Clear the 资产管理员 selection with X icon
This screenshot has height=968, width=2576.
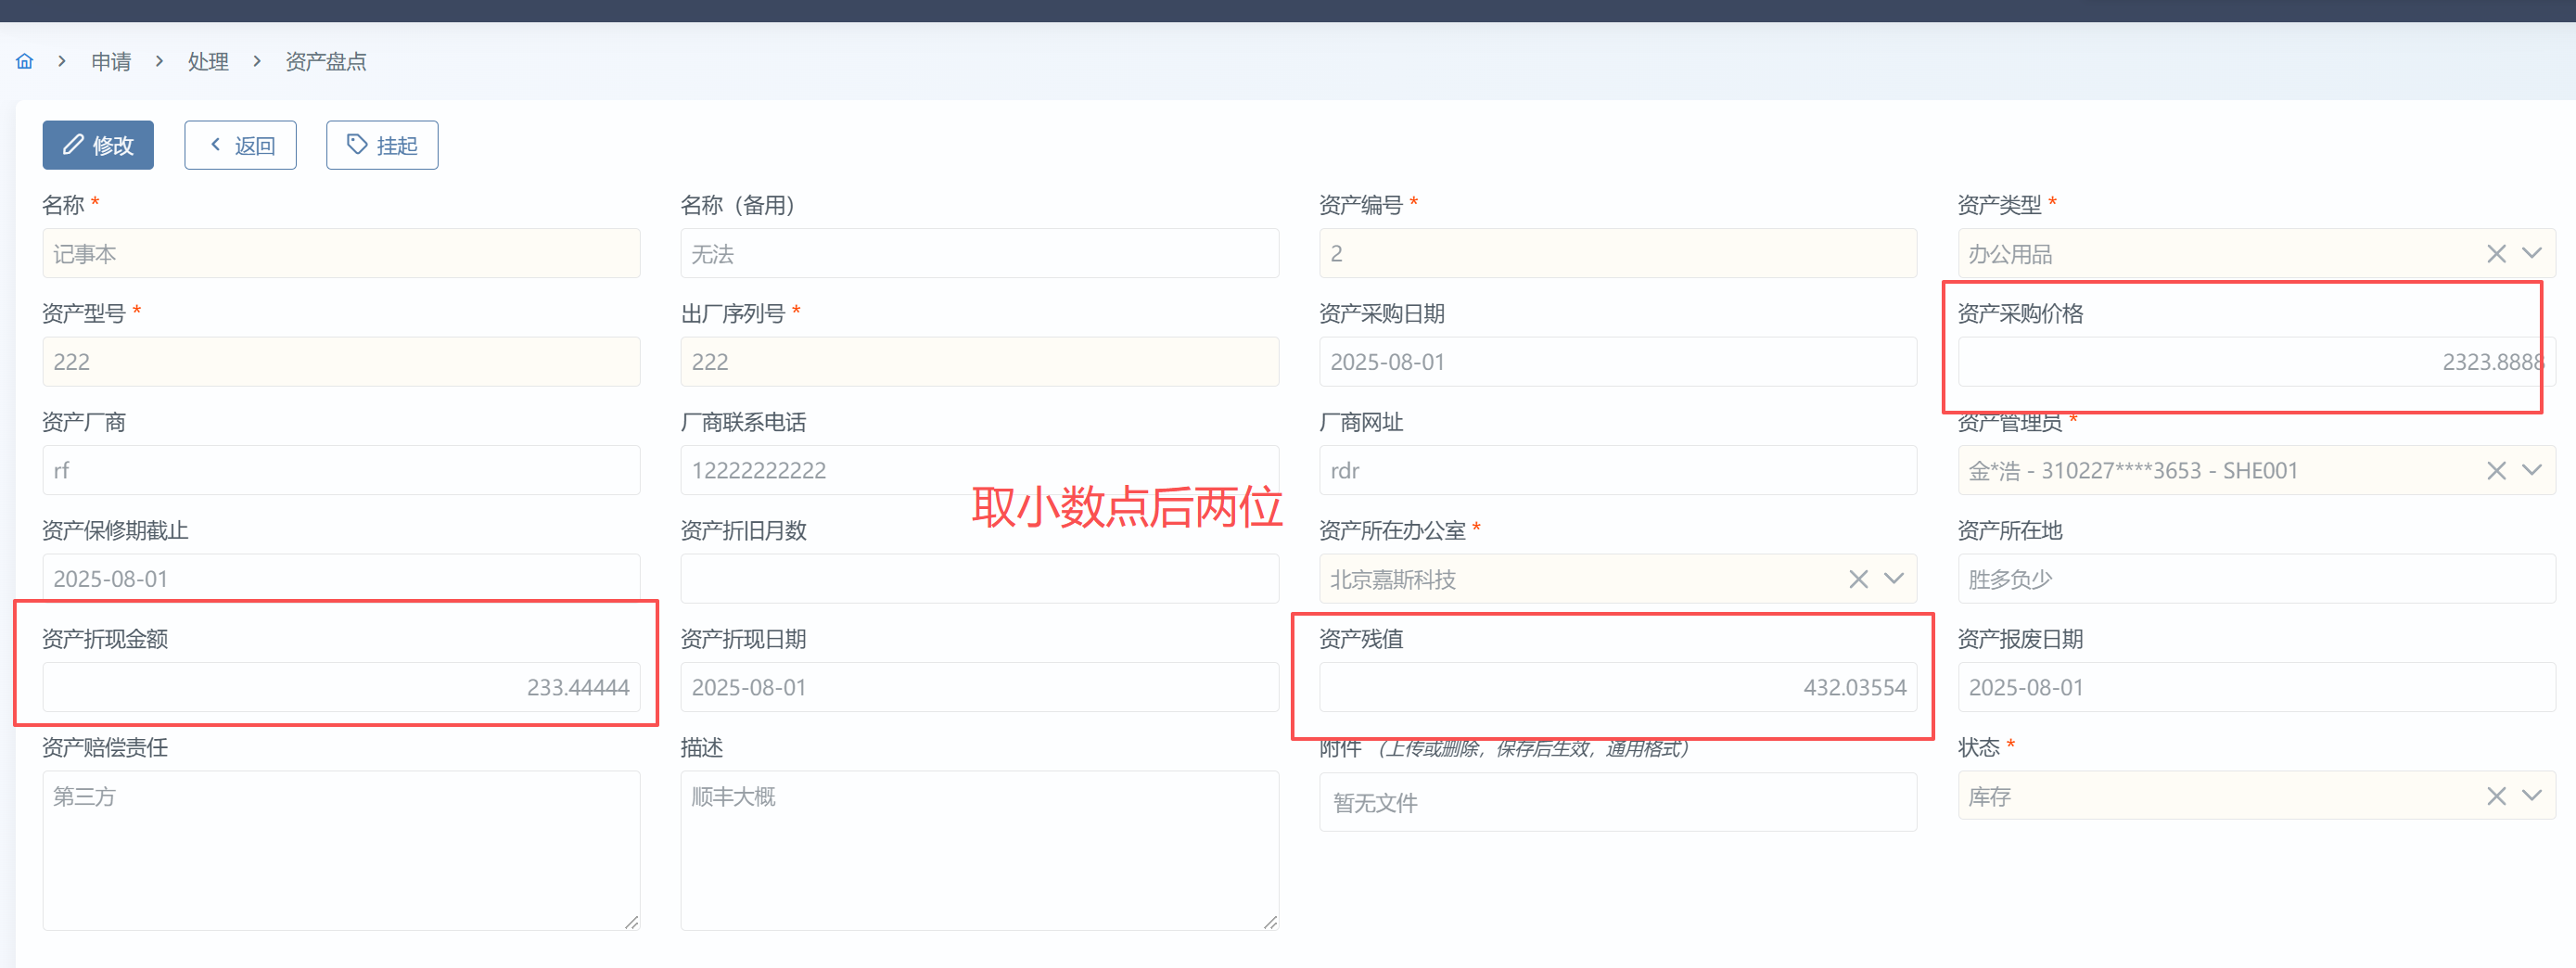click(2496, 471)
